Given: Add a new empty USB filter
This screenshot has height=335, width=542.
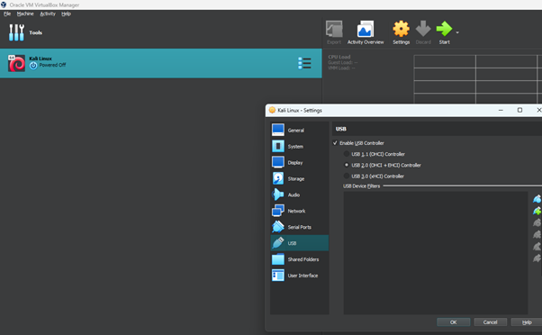Looking at the screenshot, I should coord(537,199).
